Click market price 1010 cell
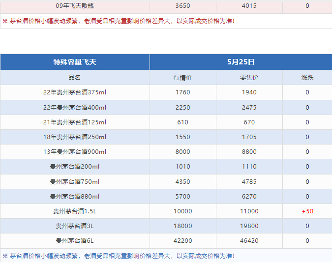The width and height of the screenshot is (332, 262). point(183,167)
